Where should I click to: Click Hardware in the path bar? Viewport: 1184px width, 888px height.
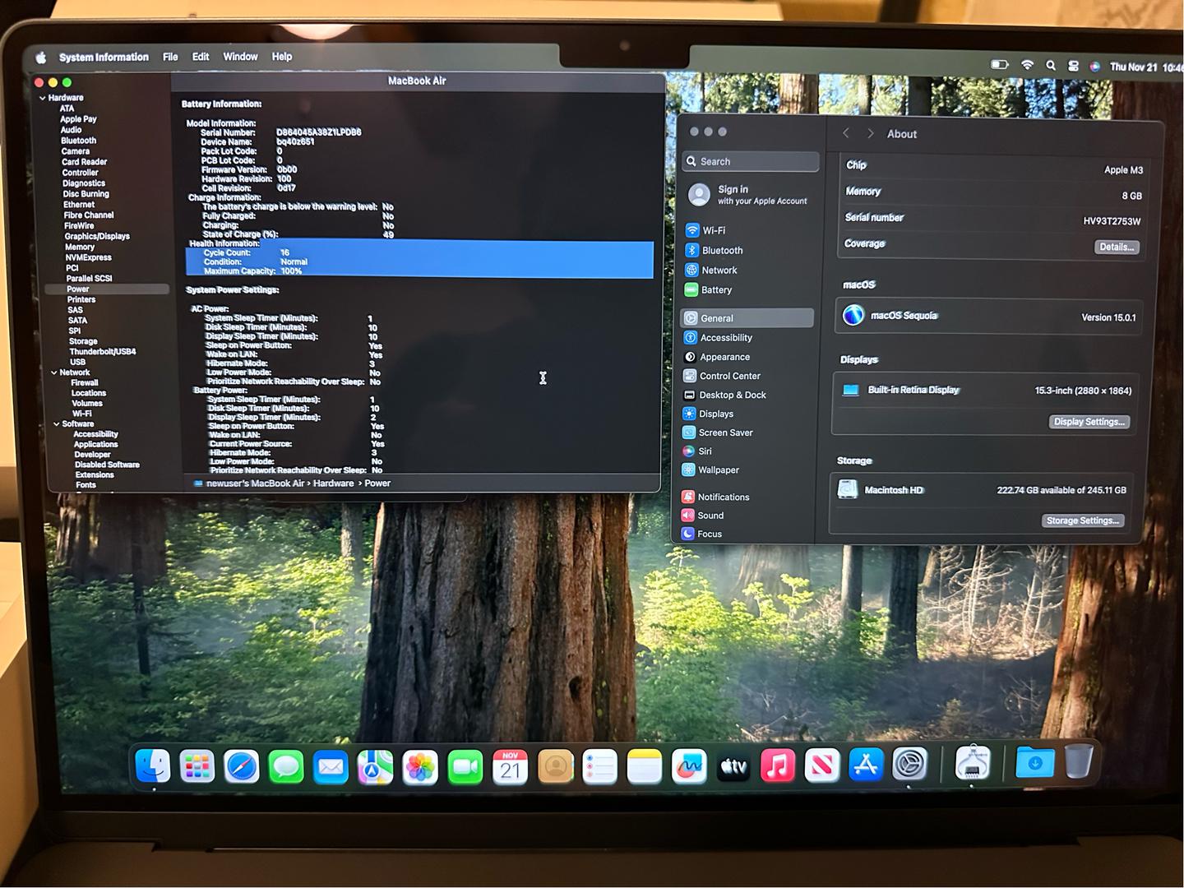pyautogui.click(x=333, y=483)
